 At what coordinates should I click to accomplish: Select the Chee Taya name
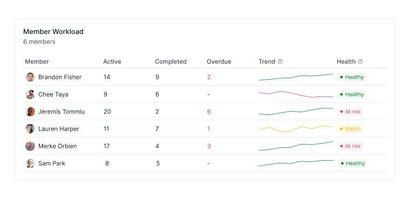(x=53, y=94)
